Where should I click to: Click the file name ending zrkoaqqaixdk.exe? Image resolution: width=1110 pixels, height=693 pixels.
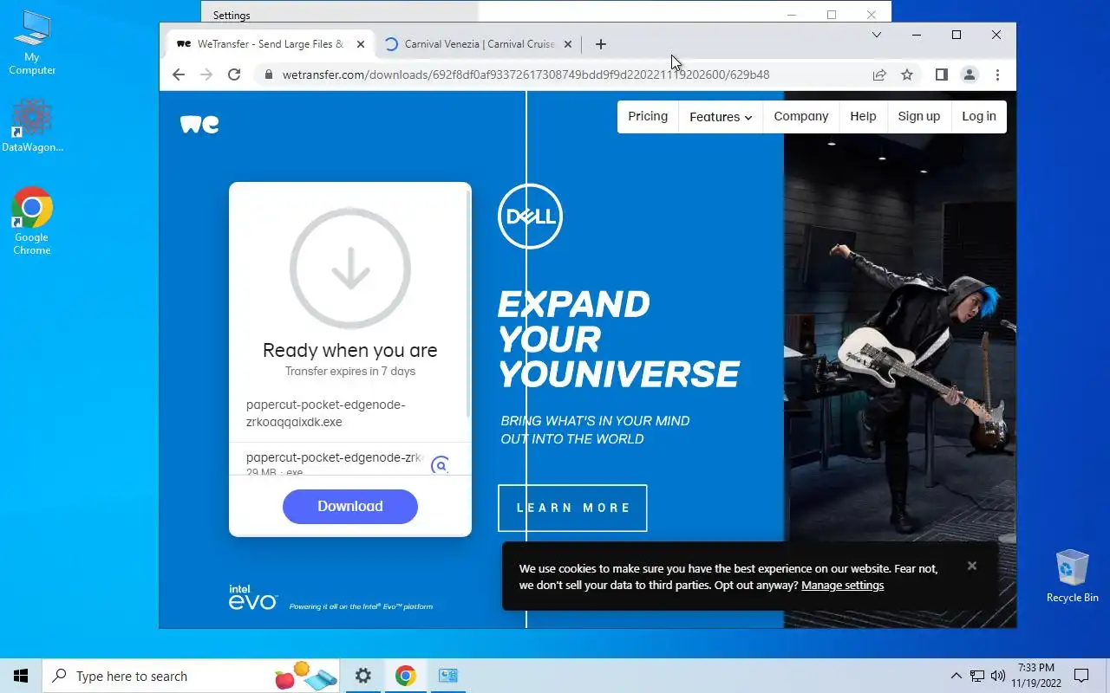(x=326, y=414)
